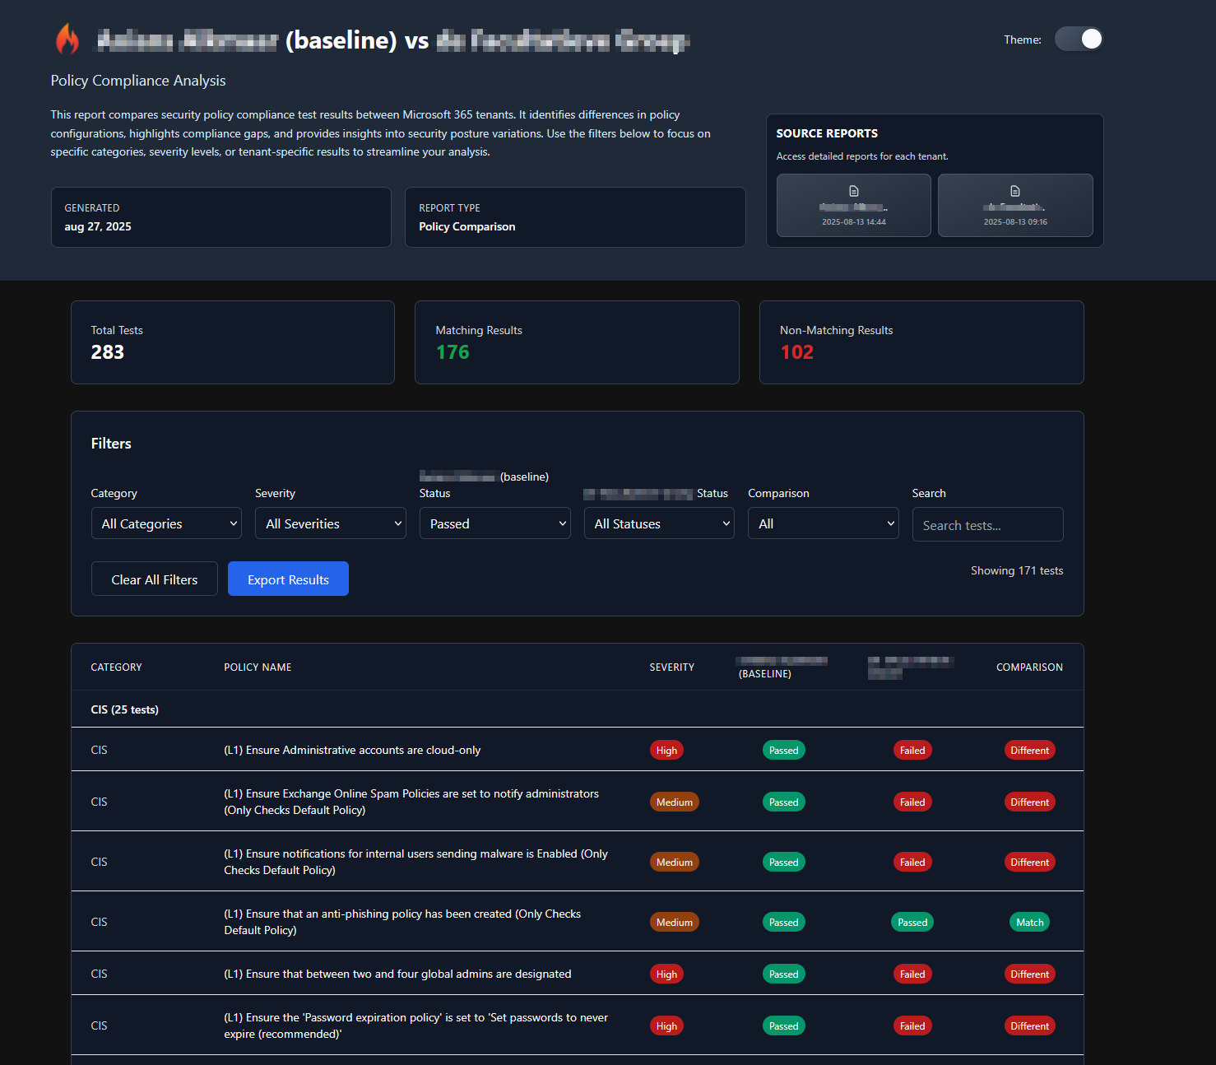Open the second source report dated 09:16
The width and height of the screenshot is (1216, 1065).
1014,205
